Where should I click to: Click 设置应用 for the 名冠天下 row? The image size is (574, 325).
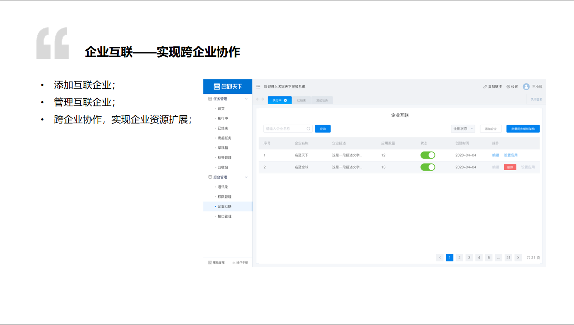pyautogui.click(x=511, y=155)
